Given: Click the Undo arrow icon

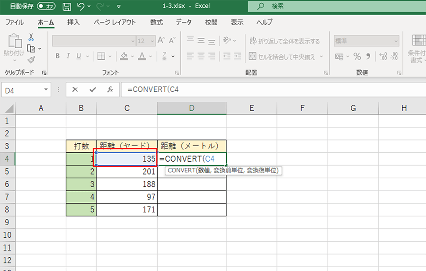Looking at the screenshot, I should pyautogui.click(x=80, y=6).
